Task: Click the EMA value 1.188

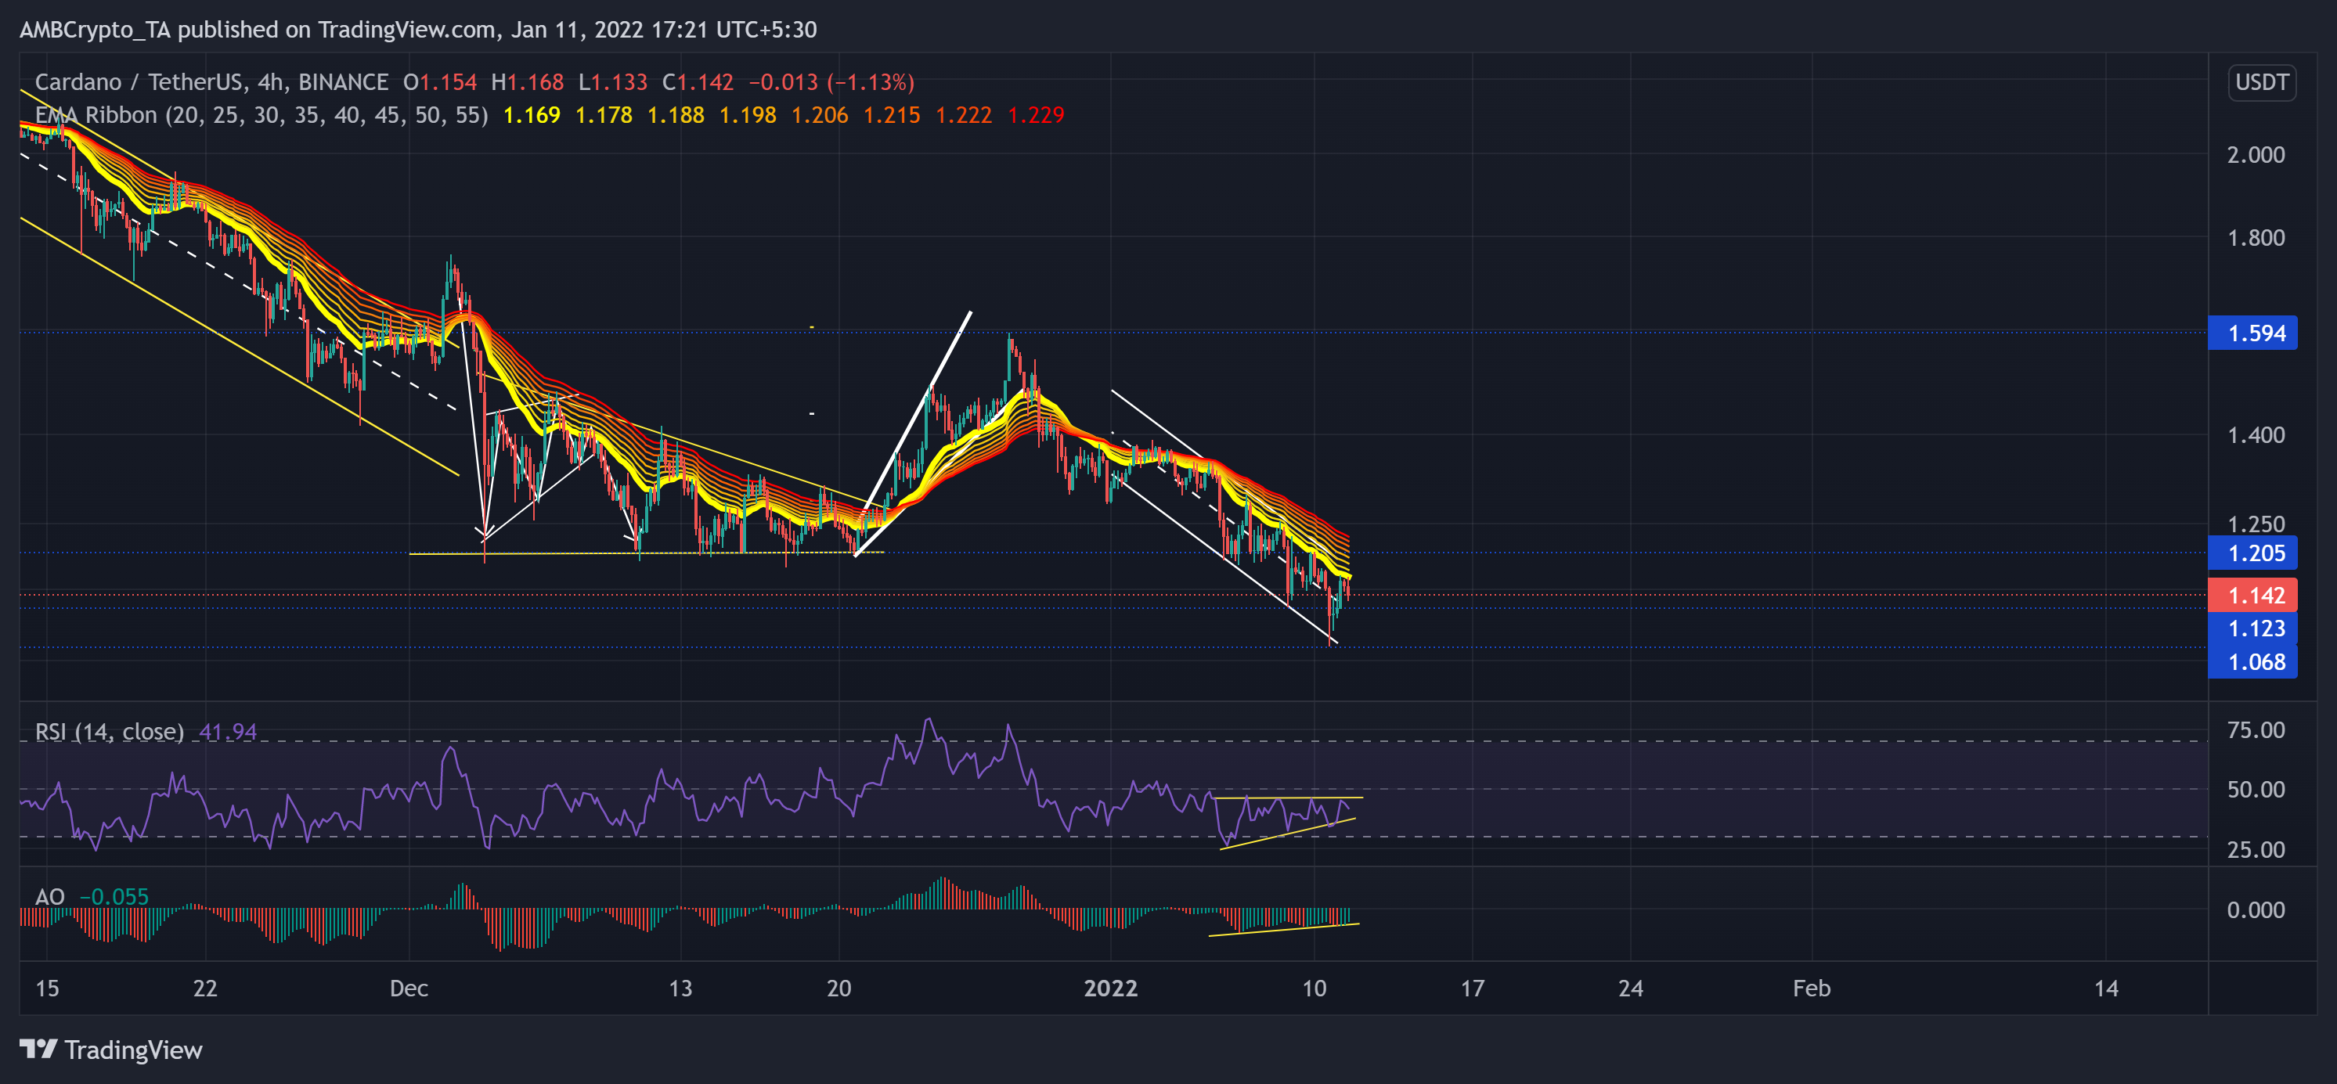Action: [676, 115]
